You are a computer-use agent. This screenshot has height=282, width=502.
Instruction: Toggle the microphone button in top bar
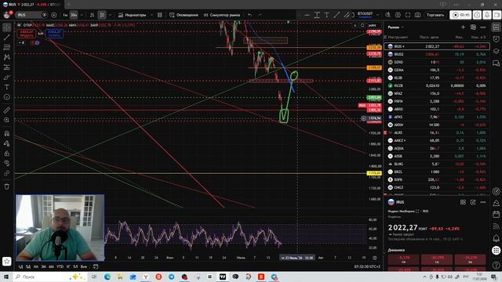tap(487, 15)
